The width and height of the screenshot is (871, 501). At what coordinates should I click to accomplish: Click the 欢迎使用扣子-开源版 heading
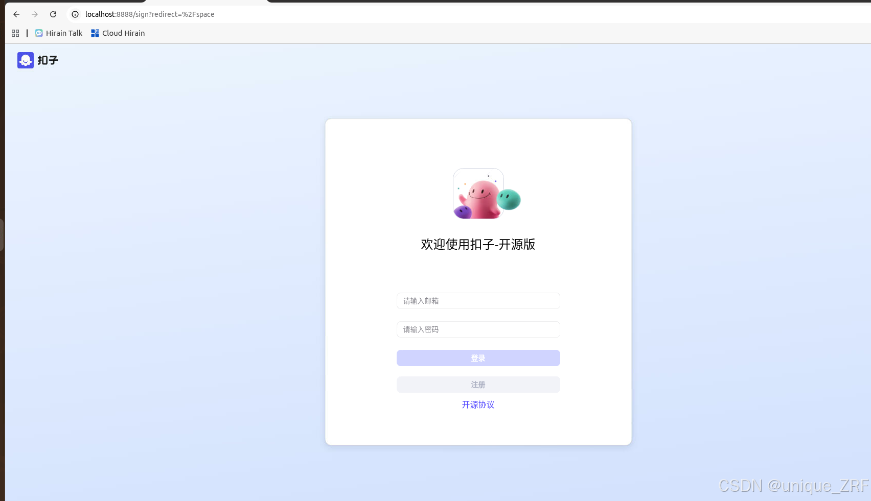pyautogui.click(x=478, y=245)
